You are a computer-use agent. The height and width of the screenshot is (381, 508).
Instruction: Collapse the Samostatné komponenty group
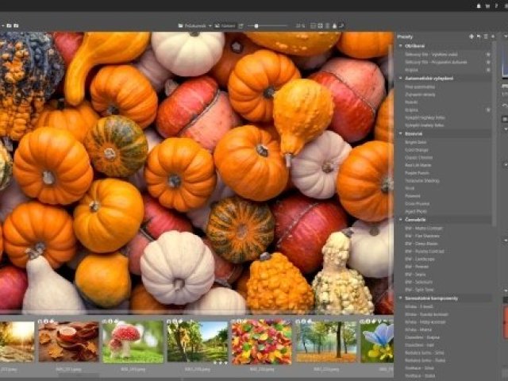pos(401,298)
